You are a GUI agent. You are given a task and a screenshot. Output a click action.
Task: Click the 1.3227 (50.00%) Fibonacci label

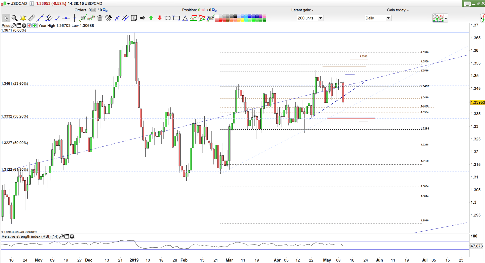coord(15,143)
